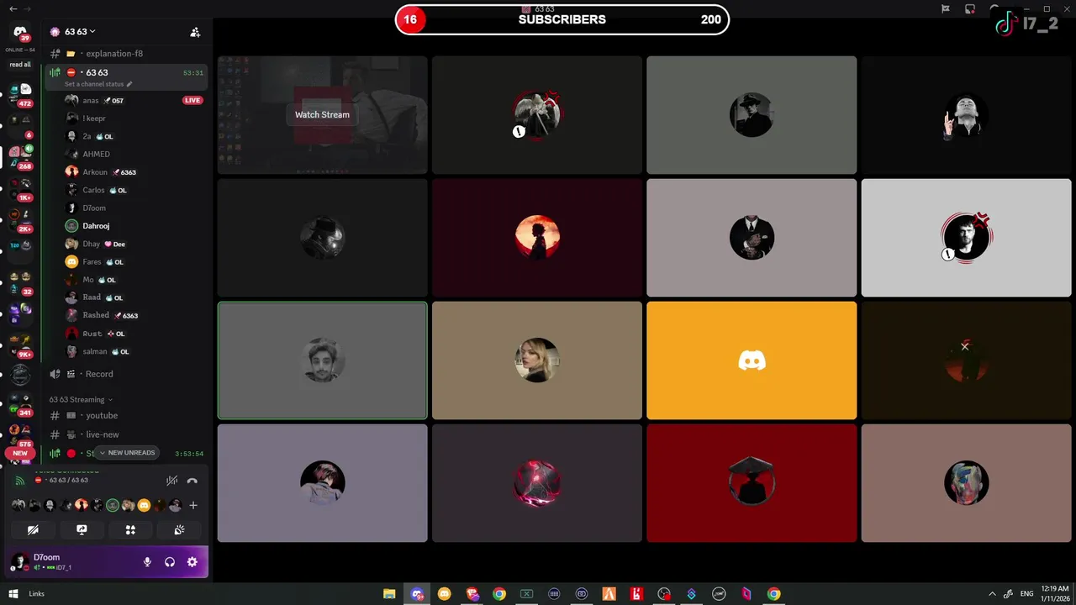
Task: Open File Explorer in the taskbar
Action: pyautogui.click(x=389, y=594)
